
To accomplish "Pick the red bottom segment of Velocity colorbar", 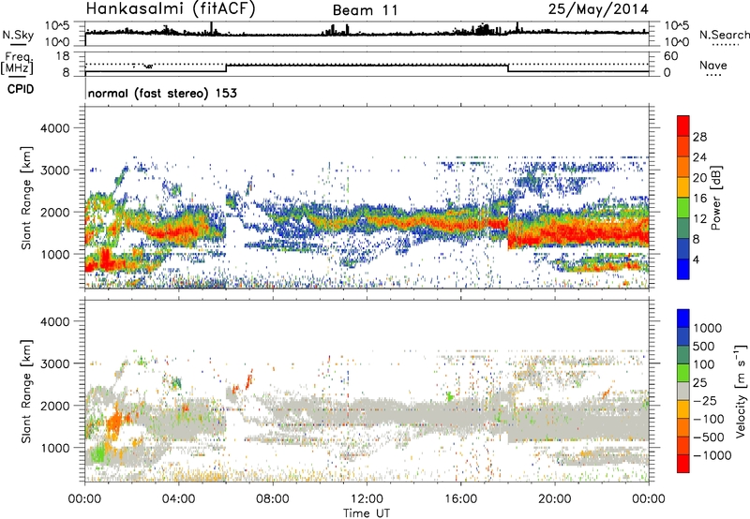I will point(683,464).
